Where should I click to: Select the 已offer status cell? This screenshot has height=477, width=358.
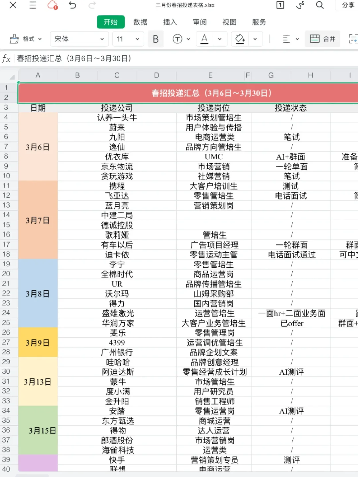coord(291,323)
